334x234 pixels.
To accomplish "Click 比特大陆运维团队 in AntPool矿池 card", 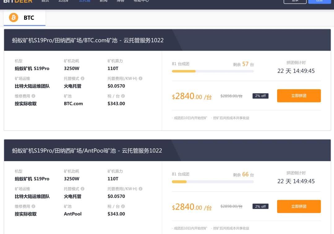I will 32,196.
